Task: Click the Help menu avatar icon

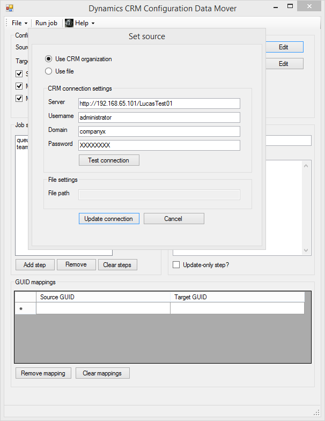Action: coord(69,23)
